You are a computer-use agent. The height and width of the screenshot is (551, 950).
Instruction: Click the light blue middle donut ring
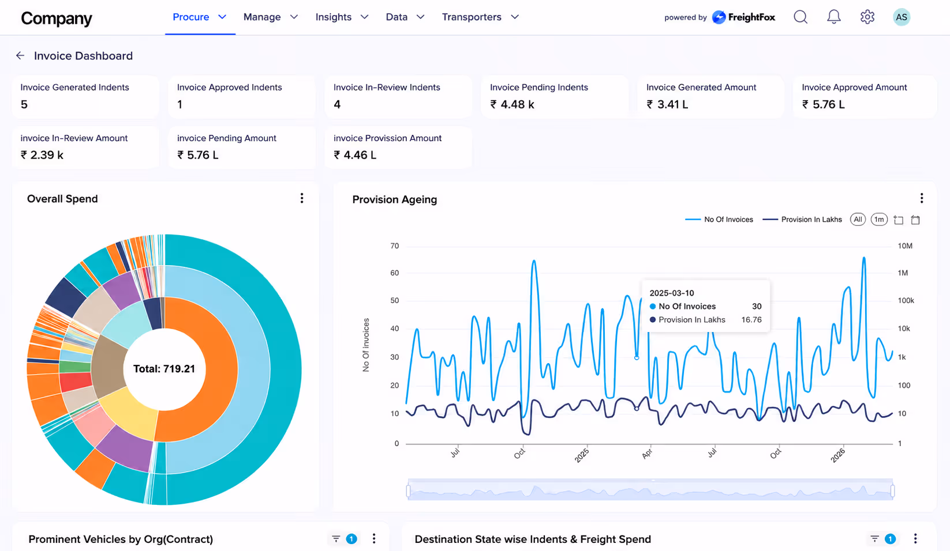click(x=254, y=369)
